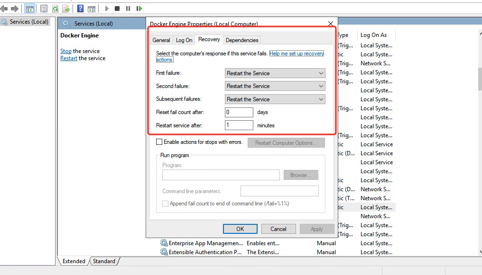Switch to the Log On tab
Screen dimensions: 482x275
[x=184, y=40]
